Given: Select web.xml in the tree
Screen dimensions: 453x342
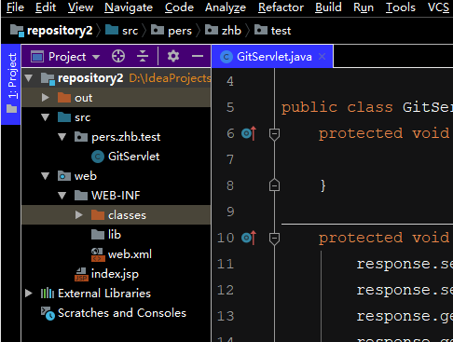Looking at the screenshot, I should coord(116,254).
